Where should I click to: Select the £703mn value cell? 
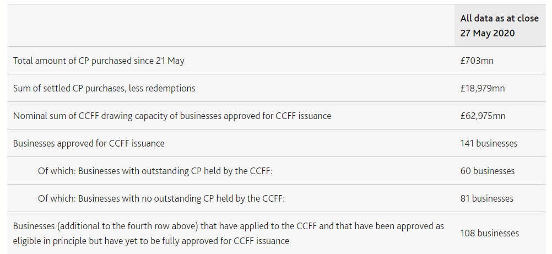click(x=477, y=61)
